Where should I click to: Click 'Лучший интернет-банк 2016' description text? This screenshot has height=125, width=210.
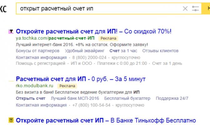pos(45,44)
